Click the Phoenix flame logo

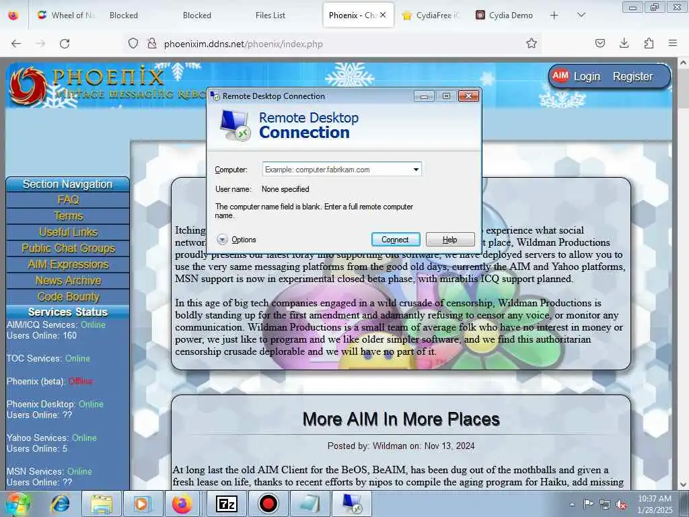click(28, 86)
